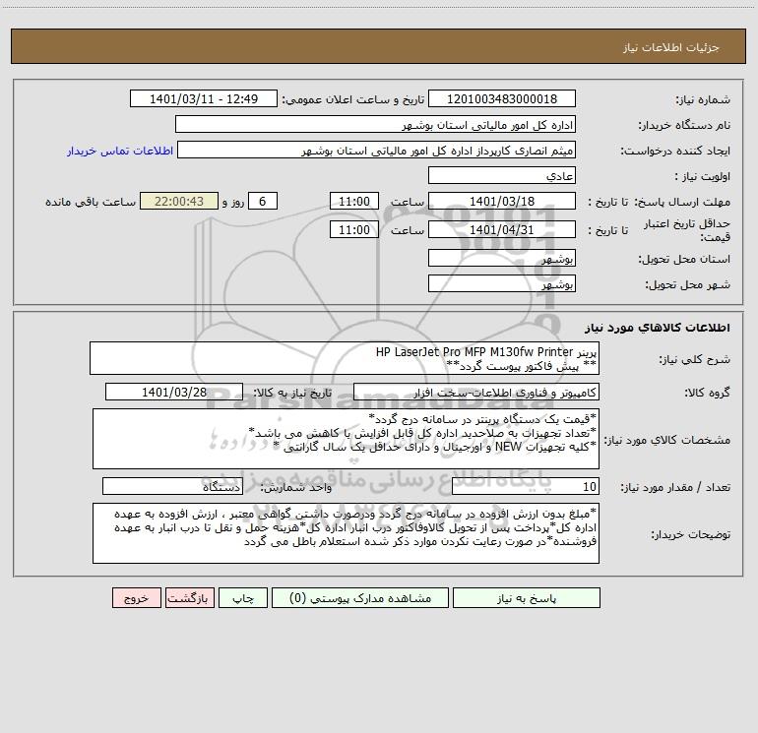
Task: Click label 'تاریخ نیاز به کالا:'
Action: coord(292,393)
